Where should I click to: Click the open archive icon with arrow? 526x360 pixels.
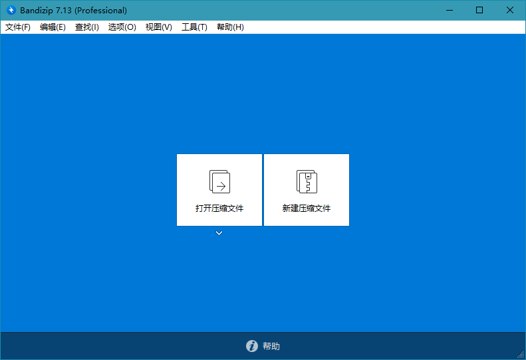click(219, 181)
